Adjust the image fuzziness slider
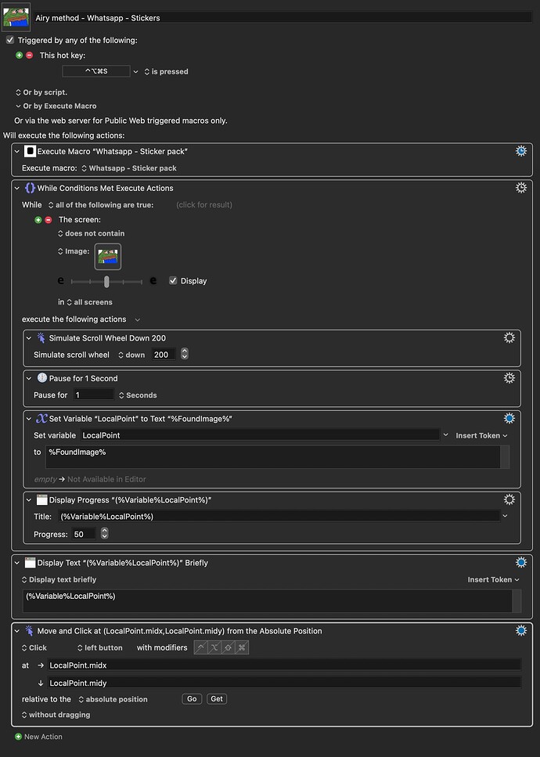The image size is (540, 757). point(106,281)
